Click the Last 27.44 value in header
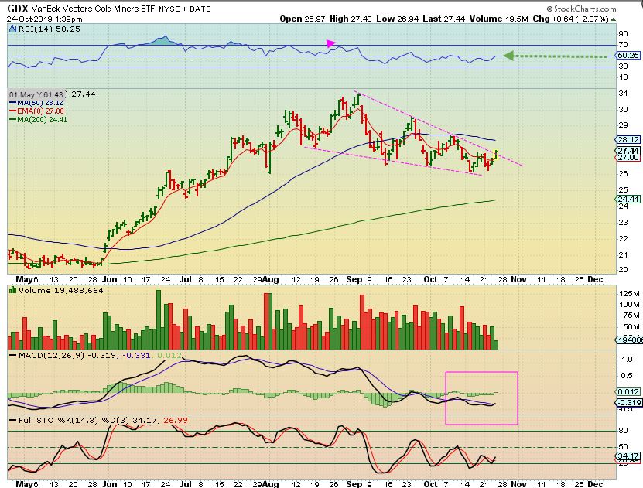This screenshot has width=643, height=488. click(x=443, y=19)
